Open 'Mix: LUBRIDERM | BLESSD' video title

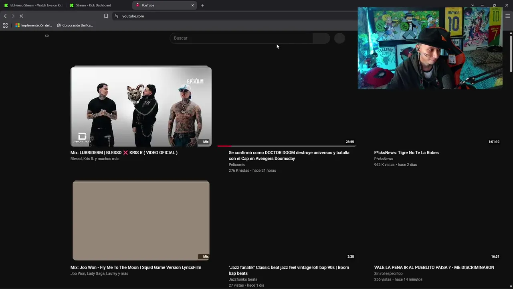124,153
